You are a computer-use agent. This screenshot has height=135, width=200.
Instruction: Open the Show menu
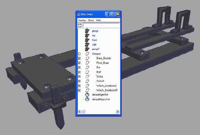pos(91,20)
